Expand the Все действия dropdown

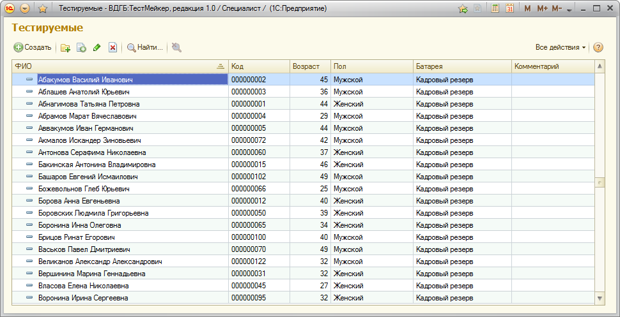[x=561, y=47]
